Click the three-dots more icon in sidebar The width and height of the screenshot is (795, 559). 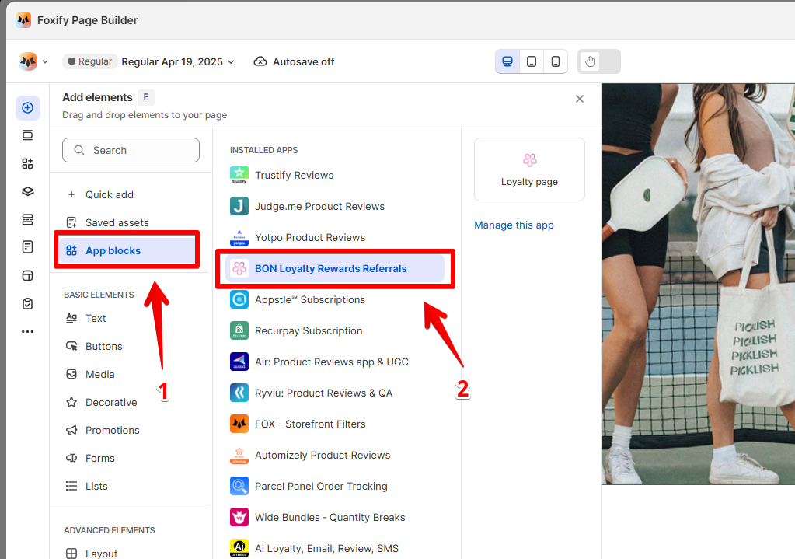[28, 331]
